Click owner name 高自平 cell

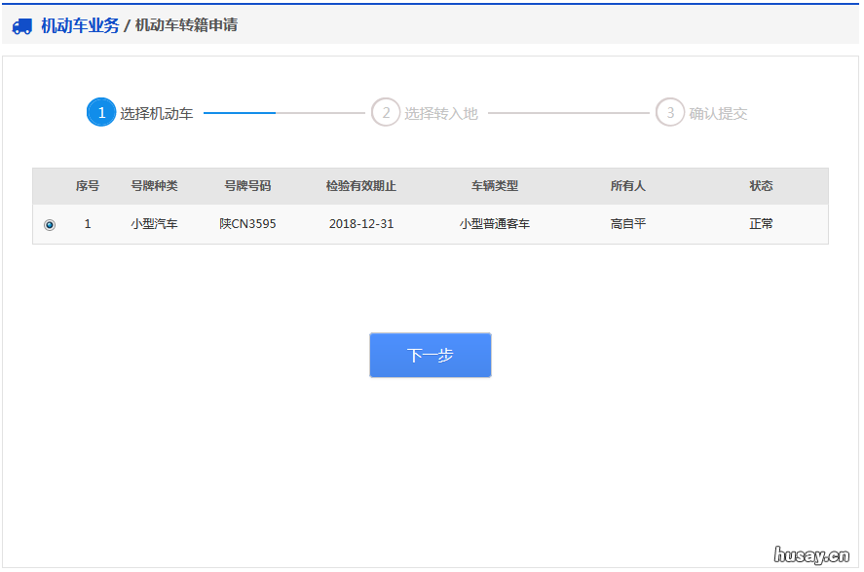pyautogui.click(x=628, y=224)
